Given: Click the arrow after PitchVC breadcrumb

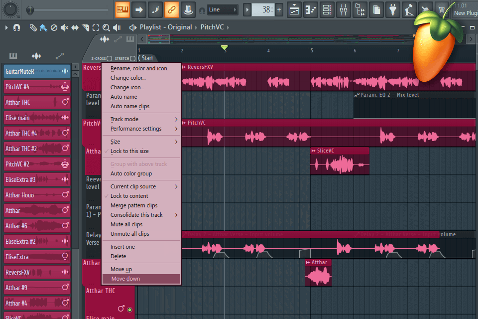Looking at the screenshot, I should tap(228, 27).
